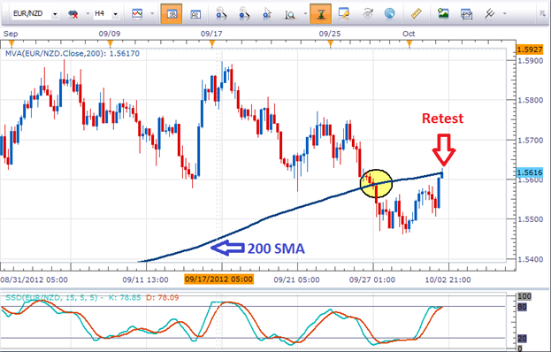Click the MVA indicator label text
The height and width of the screenshot is (352, 551).
(73, 54)
